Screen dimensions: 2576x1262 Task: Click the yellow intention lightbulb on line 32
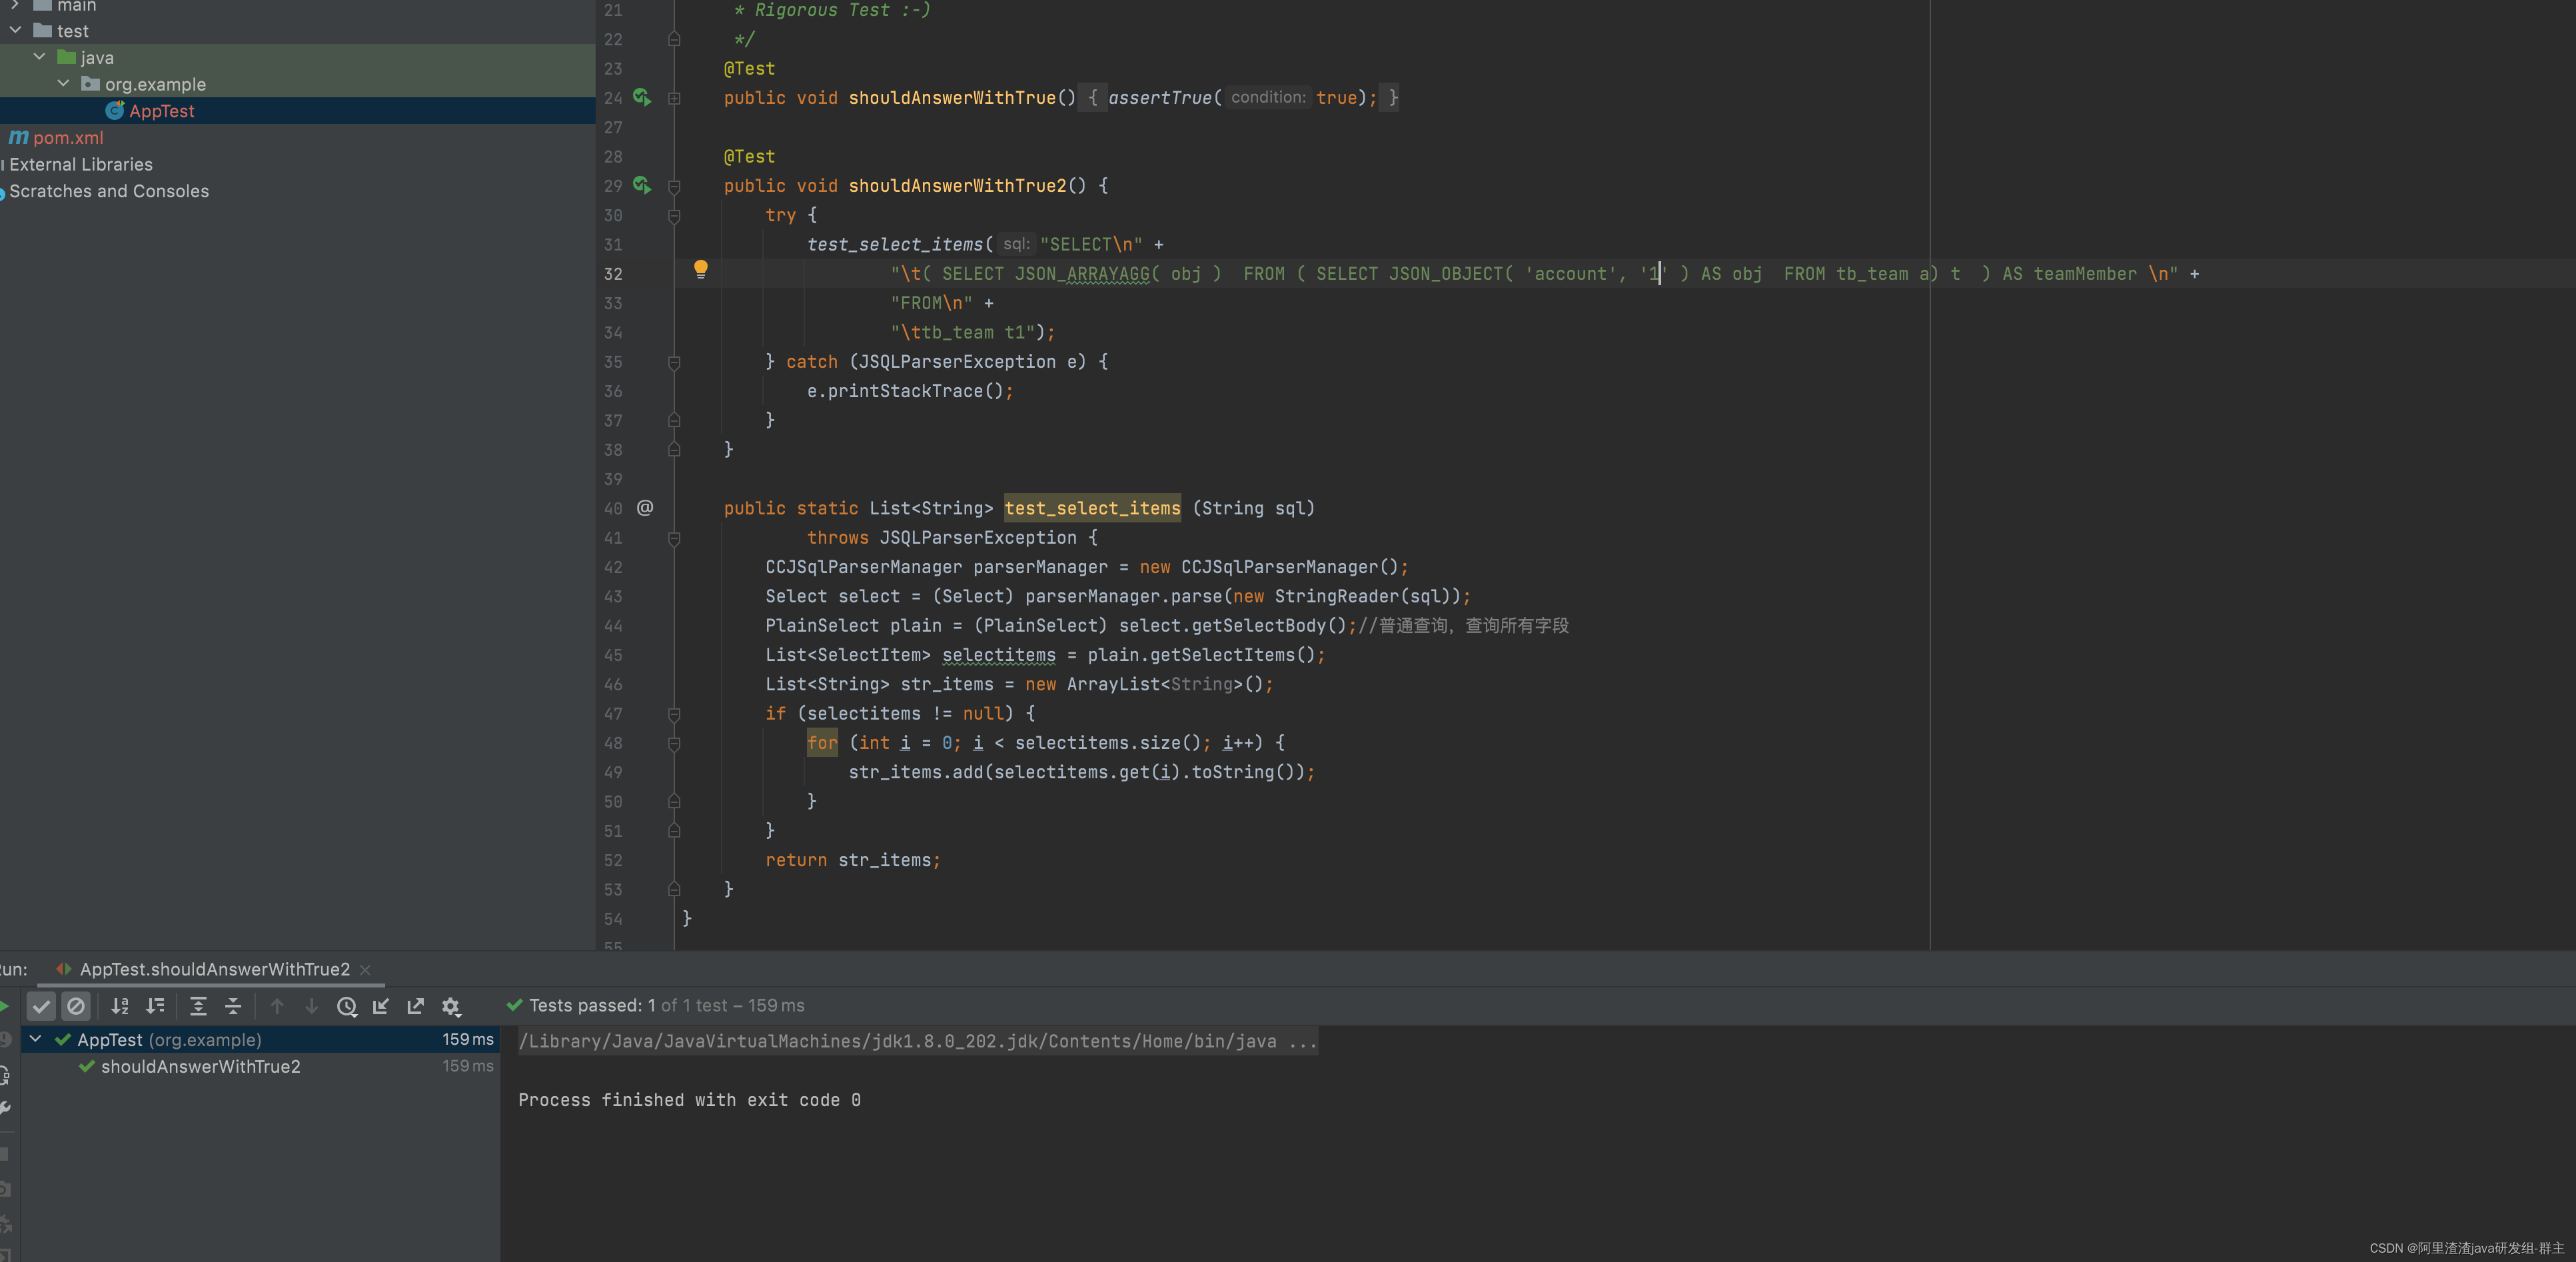[700, 268]
